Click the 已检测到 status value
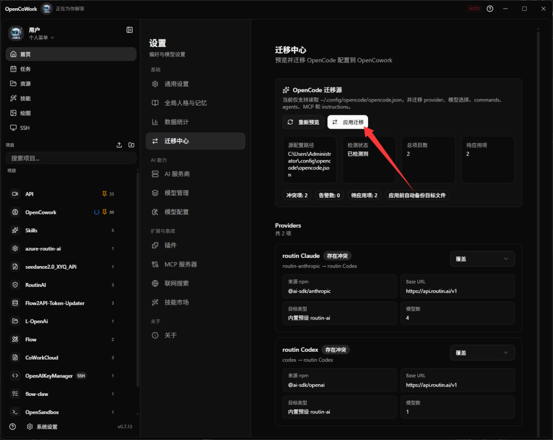This screenshot has width=553, height=440. click(x=358, y=154)
